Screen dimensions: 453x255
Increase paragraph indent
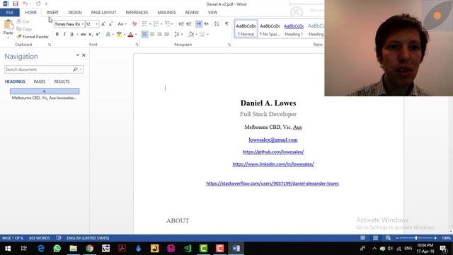click(x=189, y=24)
